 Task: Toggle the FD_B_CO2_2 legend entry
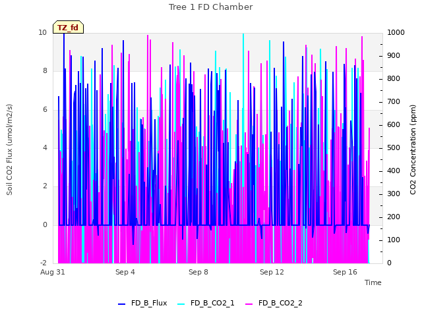pyautogui.click(x=274, y=303)
